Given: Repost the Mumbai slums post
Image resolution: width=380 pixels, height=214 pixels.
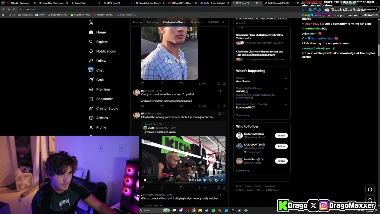Looking at the screenshot, I should [162, 106].
